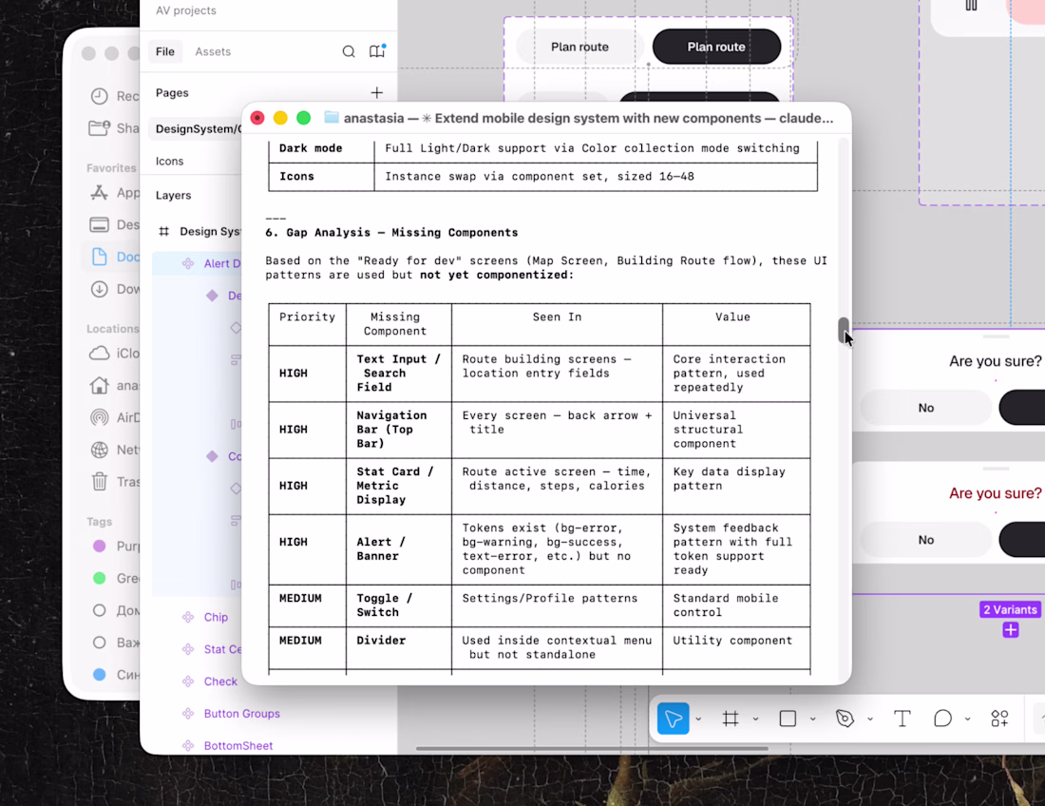Click the 'Navigation Bar (Top Bar)' table cell

[x=399, y=430]
